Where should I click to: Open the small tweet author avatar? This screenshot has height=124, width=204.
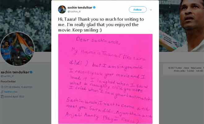(62, 9)
